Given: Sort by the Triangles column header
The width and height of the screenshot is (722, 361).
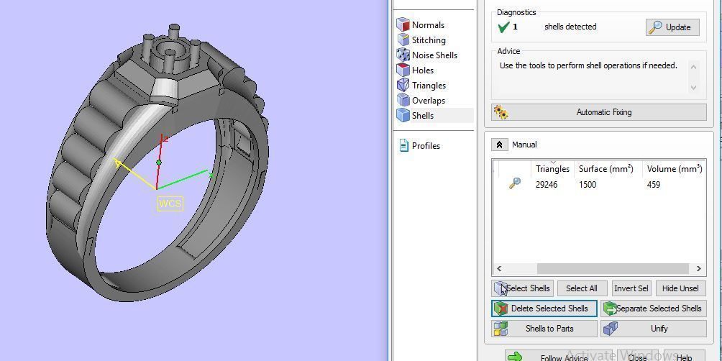Looking at the screenshot, I should coord(552,169).
